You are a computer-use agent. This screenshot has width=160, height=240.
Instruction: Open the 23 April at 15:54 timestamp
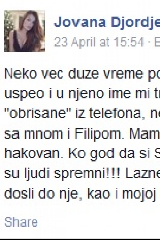pos(100,42)
